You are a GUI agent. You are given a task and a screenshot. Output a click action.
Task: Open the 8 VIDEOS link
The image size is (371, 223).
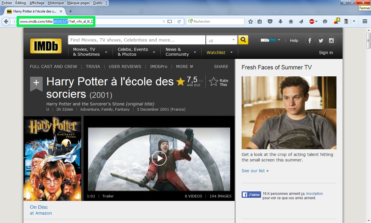pos(193,196)
